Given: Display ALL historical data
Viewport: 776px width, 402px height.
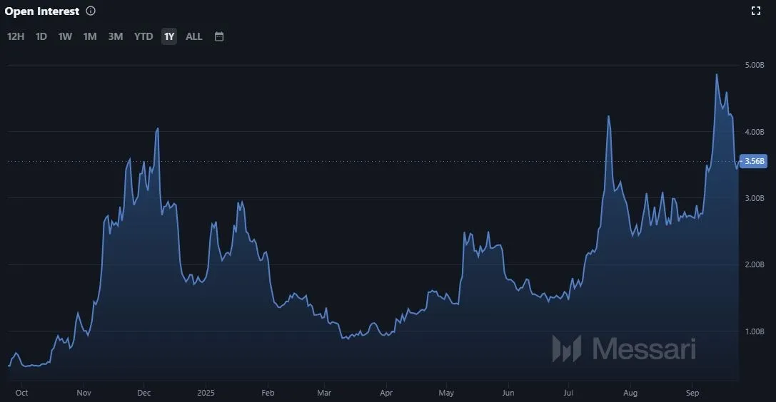Looking at the screenshot, I should coord(194,36).
